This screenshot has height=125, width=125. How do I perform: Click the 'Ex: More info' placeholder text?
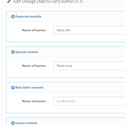point(66,101)
